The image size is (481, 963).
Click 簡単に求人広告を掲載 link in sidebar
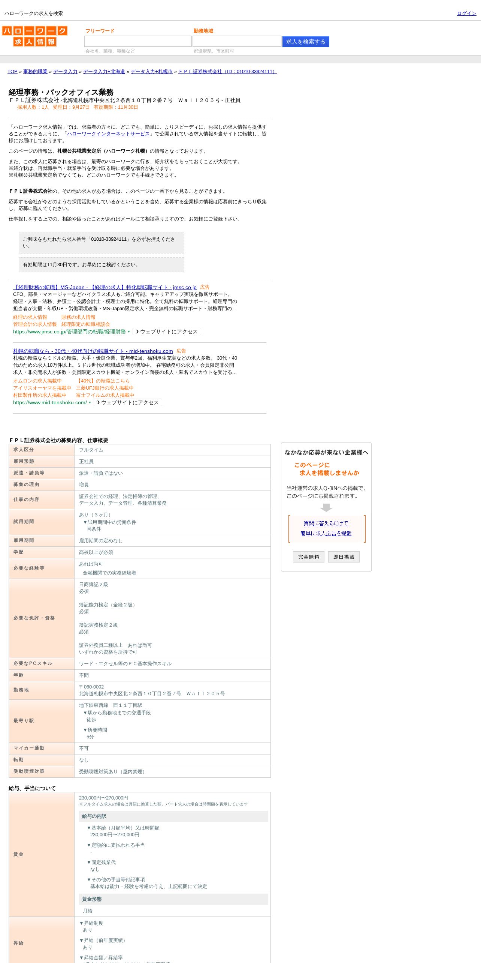326,534
